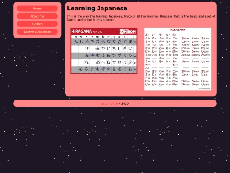230x173 pixels.
Task: Click the Learning Japanese page heading
Action: tap(97, 8)
